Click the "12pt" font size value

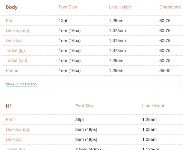64,21
